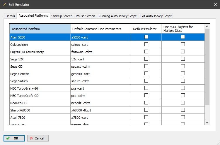Select the NeoGeo CD platform cell
This screenshot has height=145, width=220.
[40, 103]
